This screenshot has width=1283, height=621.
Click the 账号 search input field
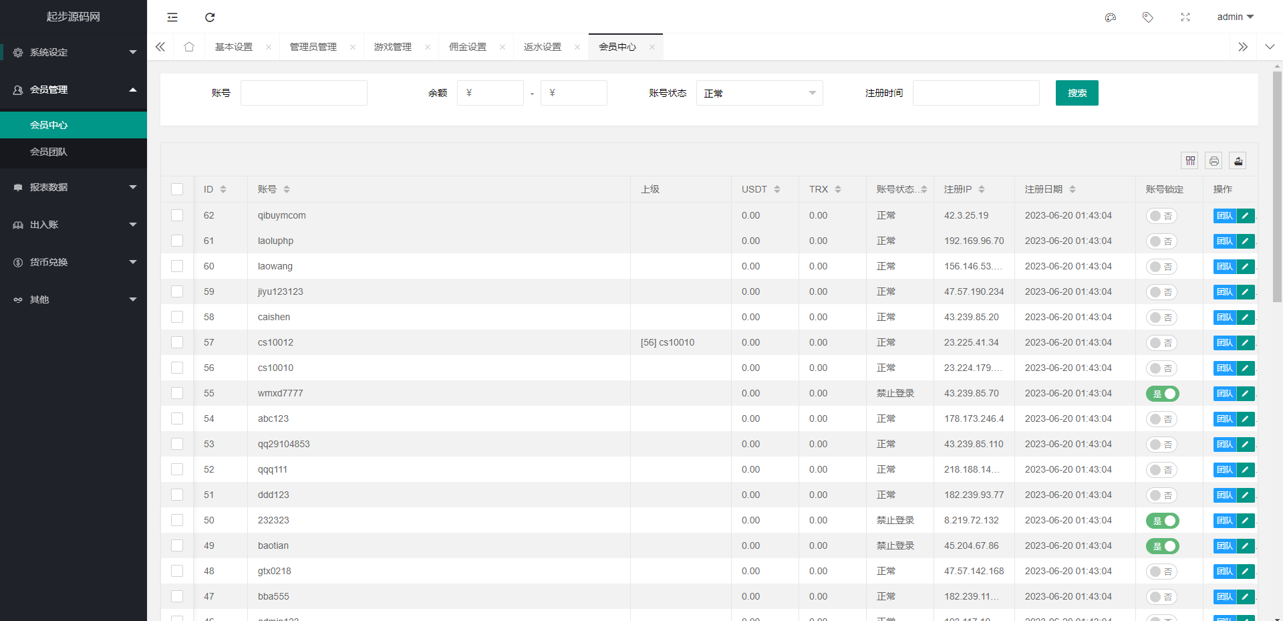click(x=304, y=93)
